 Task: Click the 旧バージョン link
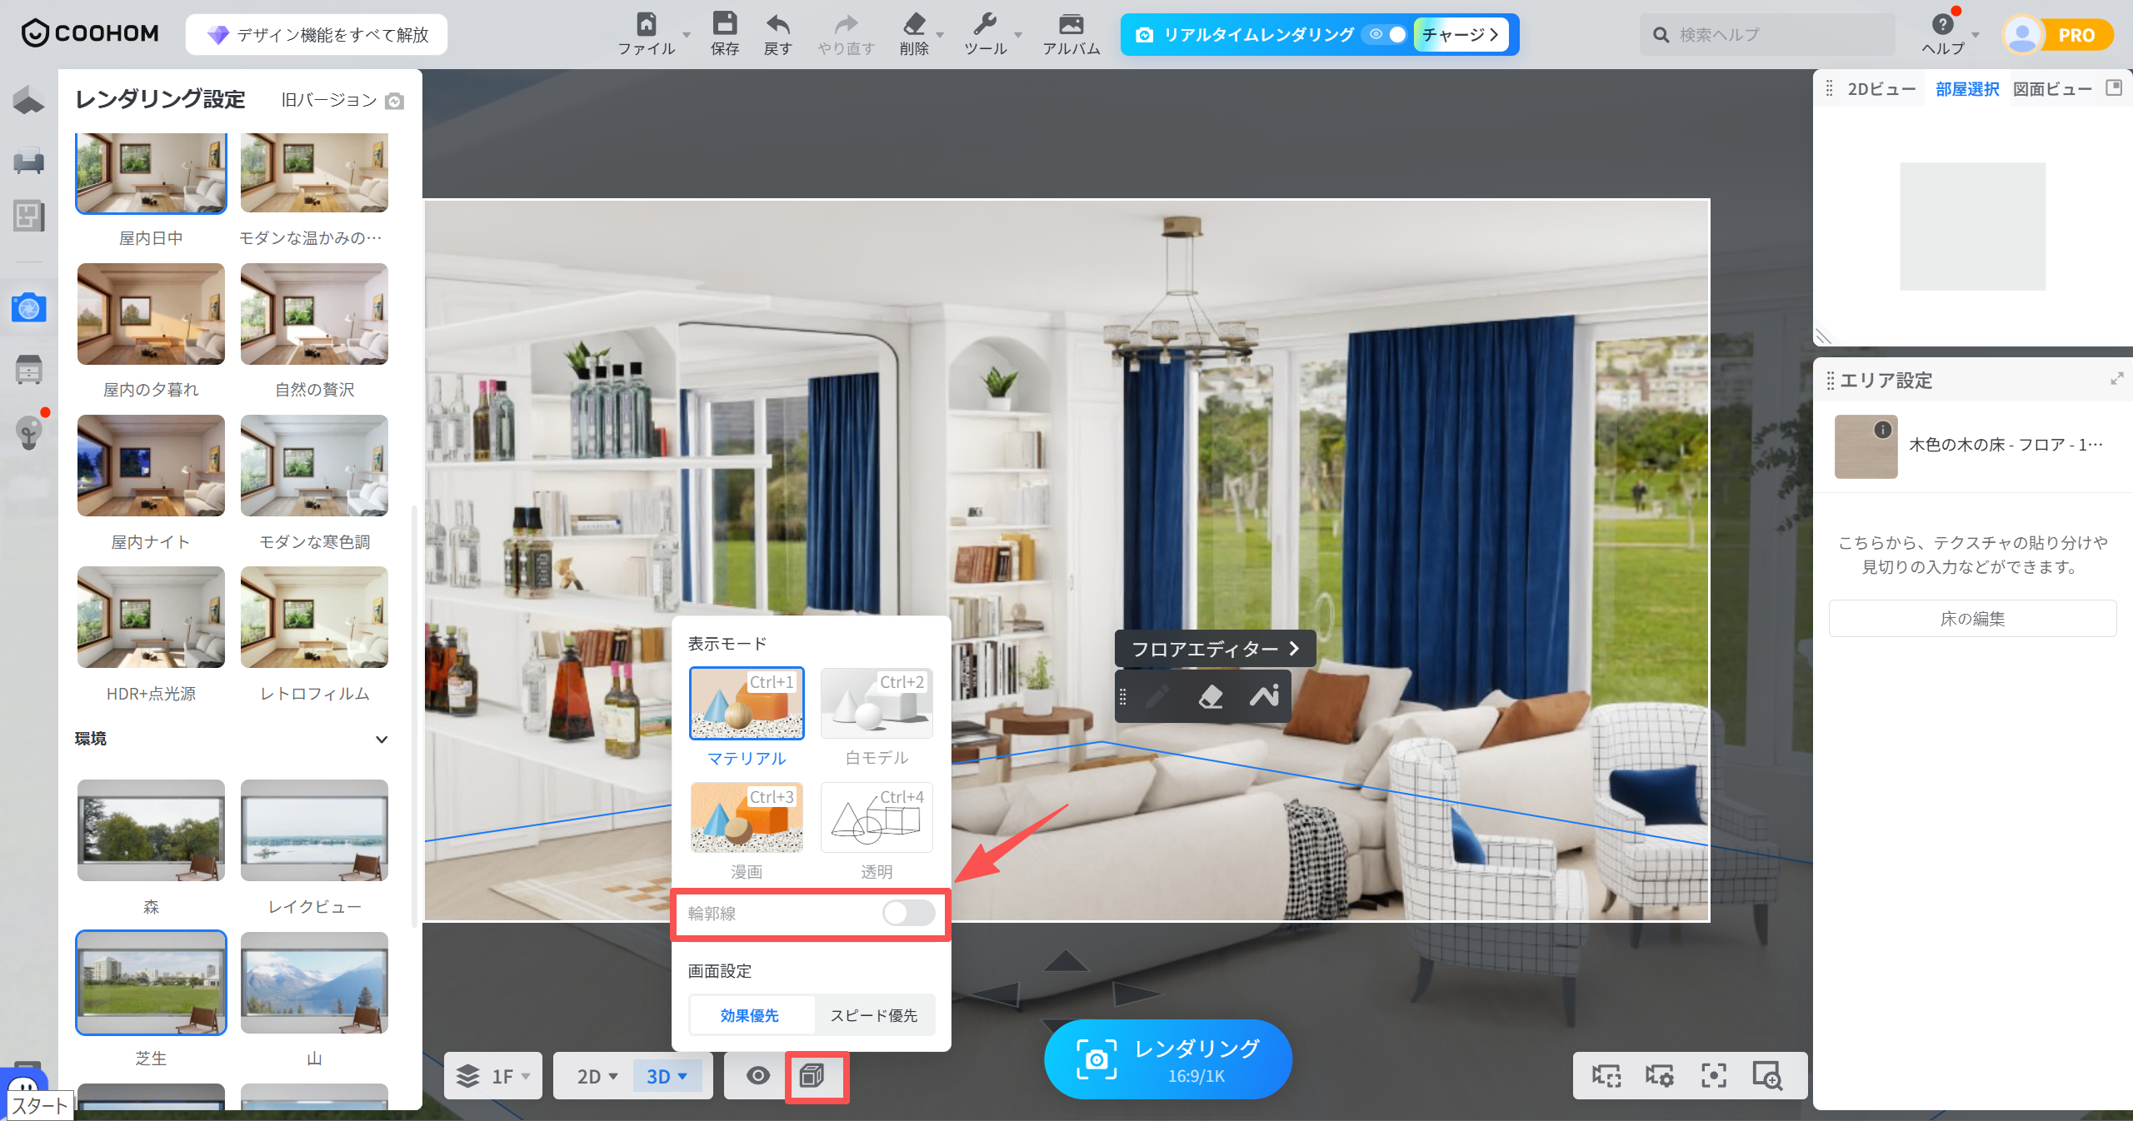(x=329, y=100)
